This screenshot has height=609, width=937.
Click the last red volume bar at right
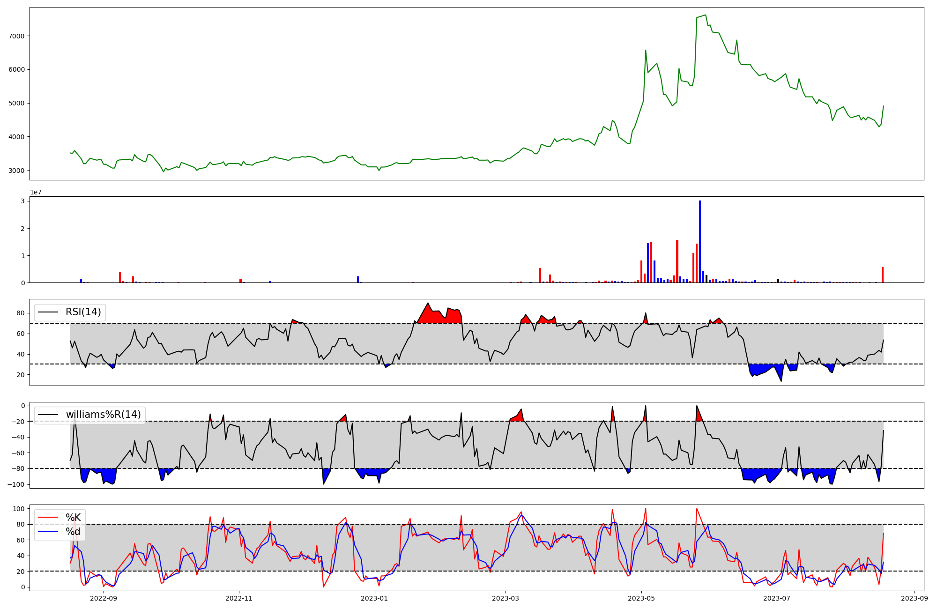[x=883, y=275]
